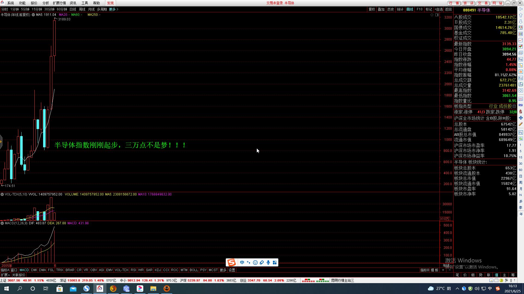
Task: Open the candlestick chart sidebar icon
Action: [x=521, y=47]
